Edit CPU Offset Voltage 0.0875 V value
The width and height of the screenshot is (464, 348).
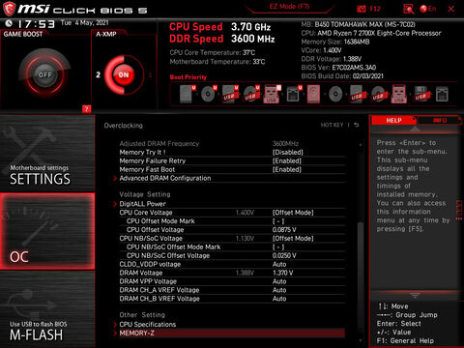tap(284, 230)
